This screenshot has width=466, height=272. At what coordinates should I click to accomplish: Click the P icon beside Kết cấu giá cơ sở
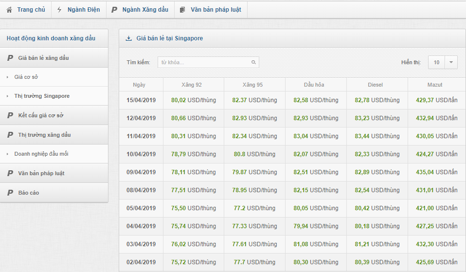click(10, 115)
